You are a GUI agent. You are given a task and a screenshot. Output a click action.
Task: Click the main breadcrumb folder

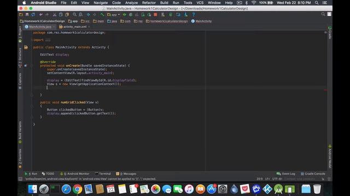point(98,21)
